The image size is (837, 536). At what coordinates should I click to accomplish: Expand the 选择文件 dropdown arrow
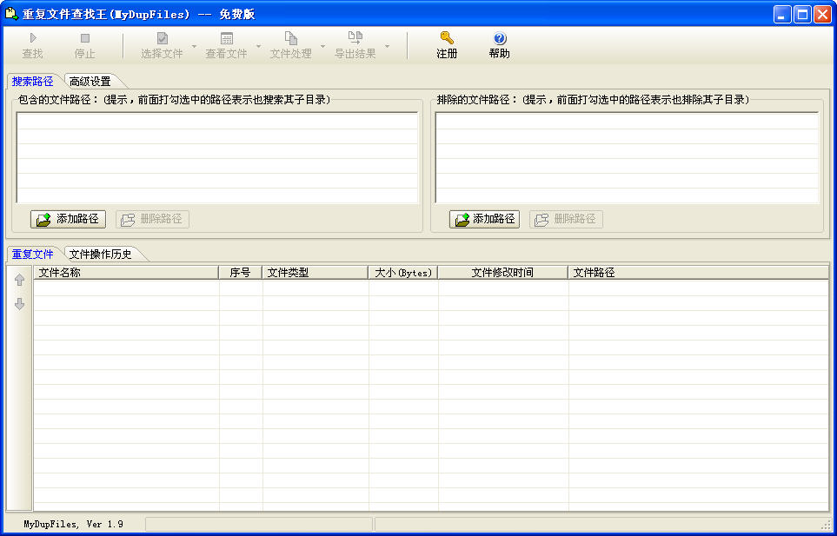(195, 46)
